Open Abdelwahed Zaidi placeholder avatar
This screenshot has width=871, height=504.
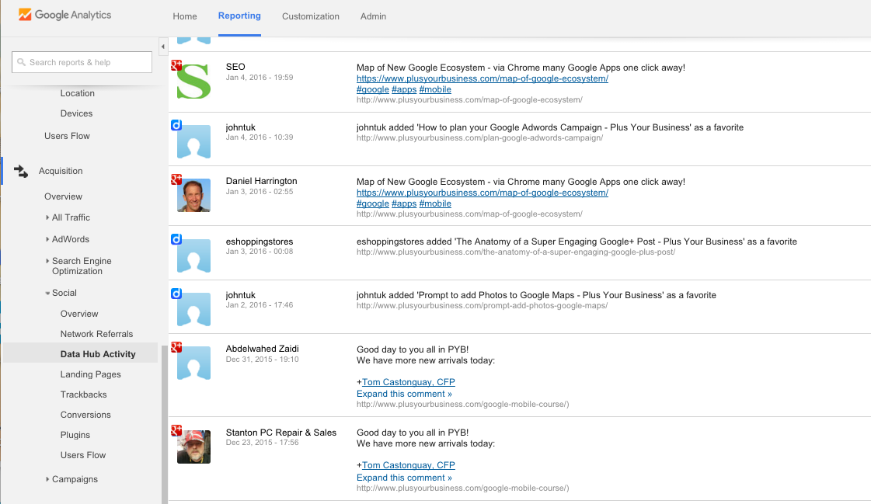point(194,363)
